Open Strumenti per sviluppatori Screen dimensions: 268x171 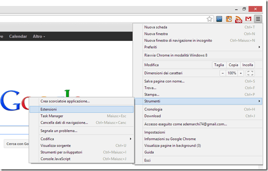tap(82, 152)
